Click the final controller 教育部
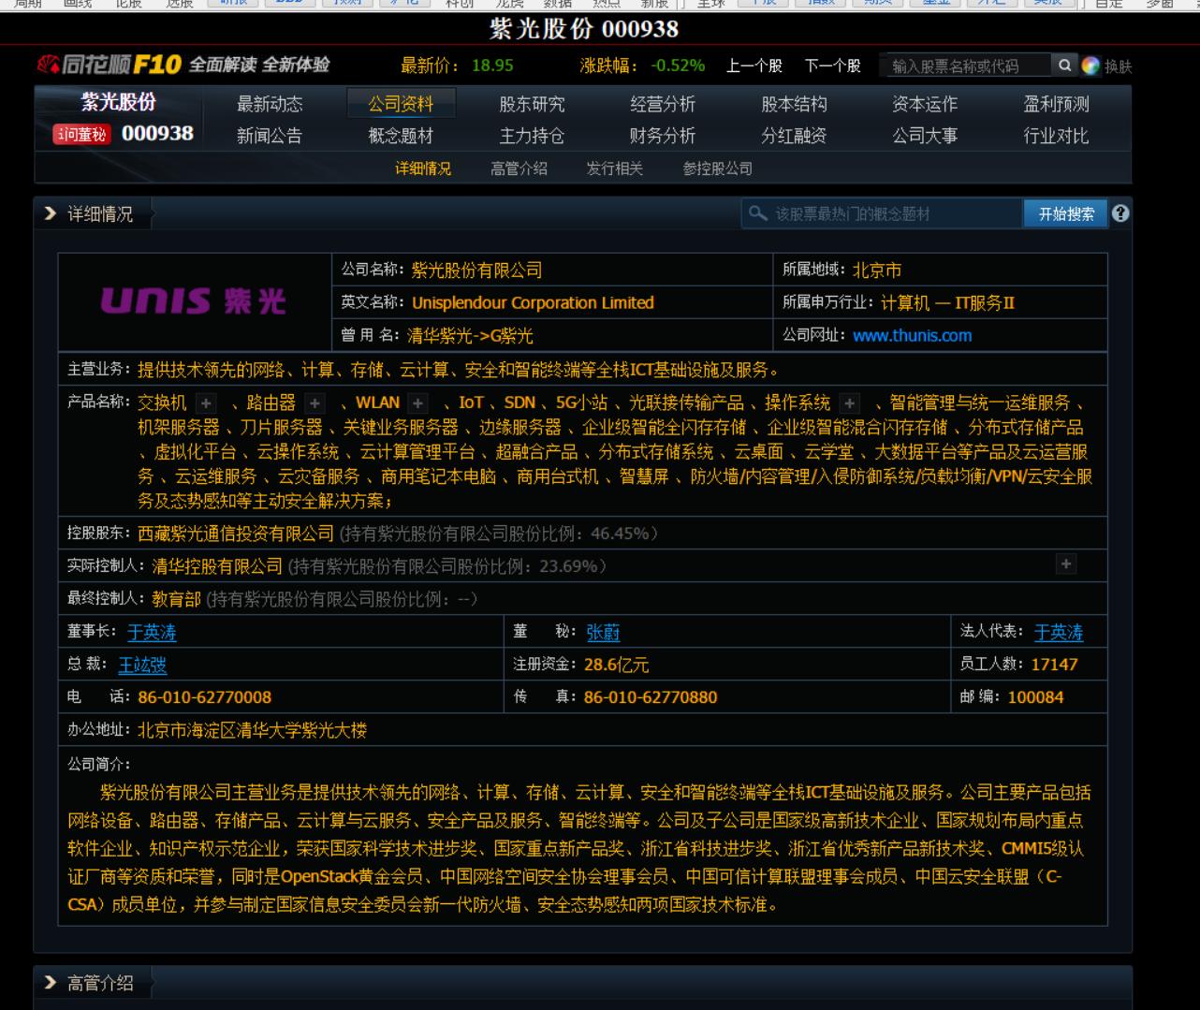The image size is (1200, 1010). point(176,598)
